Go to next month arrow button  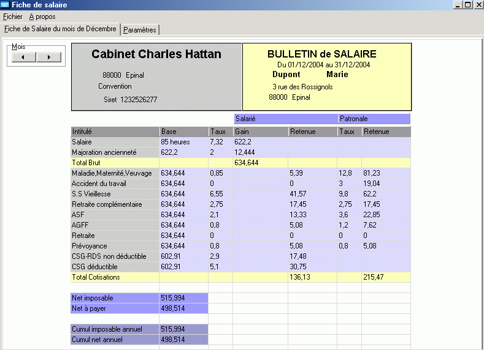pyautogui.click(x=49, y=58)
